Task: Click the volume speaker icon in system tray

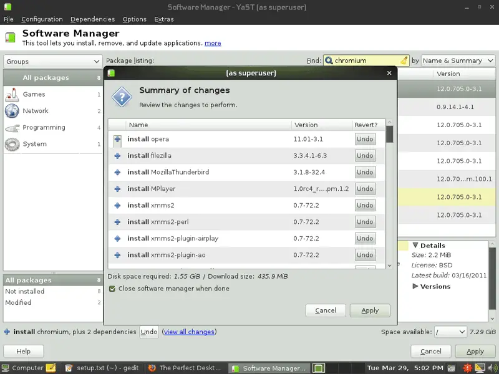Action: (492, 368)
